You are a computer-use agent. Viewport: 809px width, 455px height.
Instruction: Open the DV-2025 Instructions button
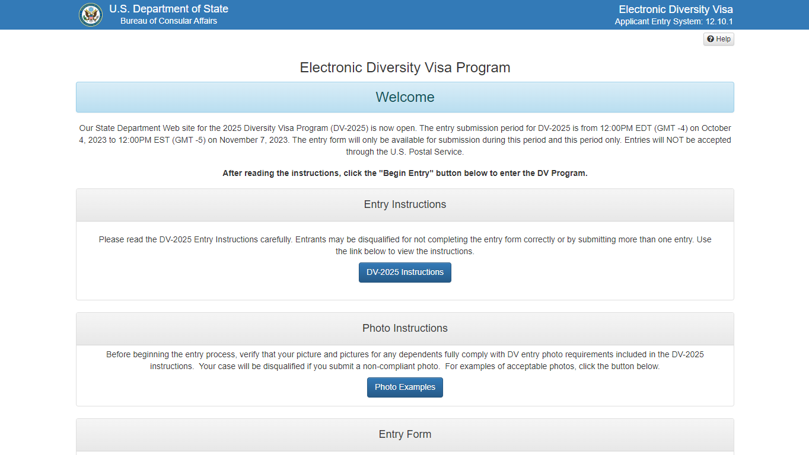click(405, 273)
